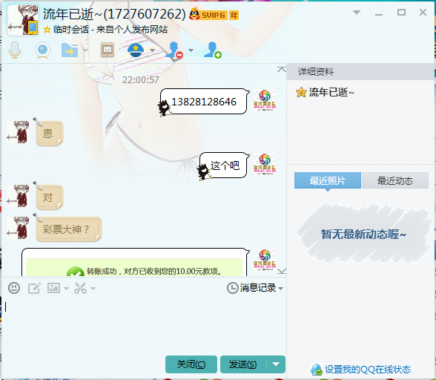436x380 pixels.
Task: Add as friend using the green plus person icon
Action: point(213,50)
